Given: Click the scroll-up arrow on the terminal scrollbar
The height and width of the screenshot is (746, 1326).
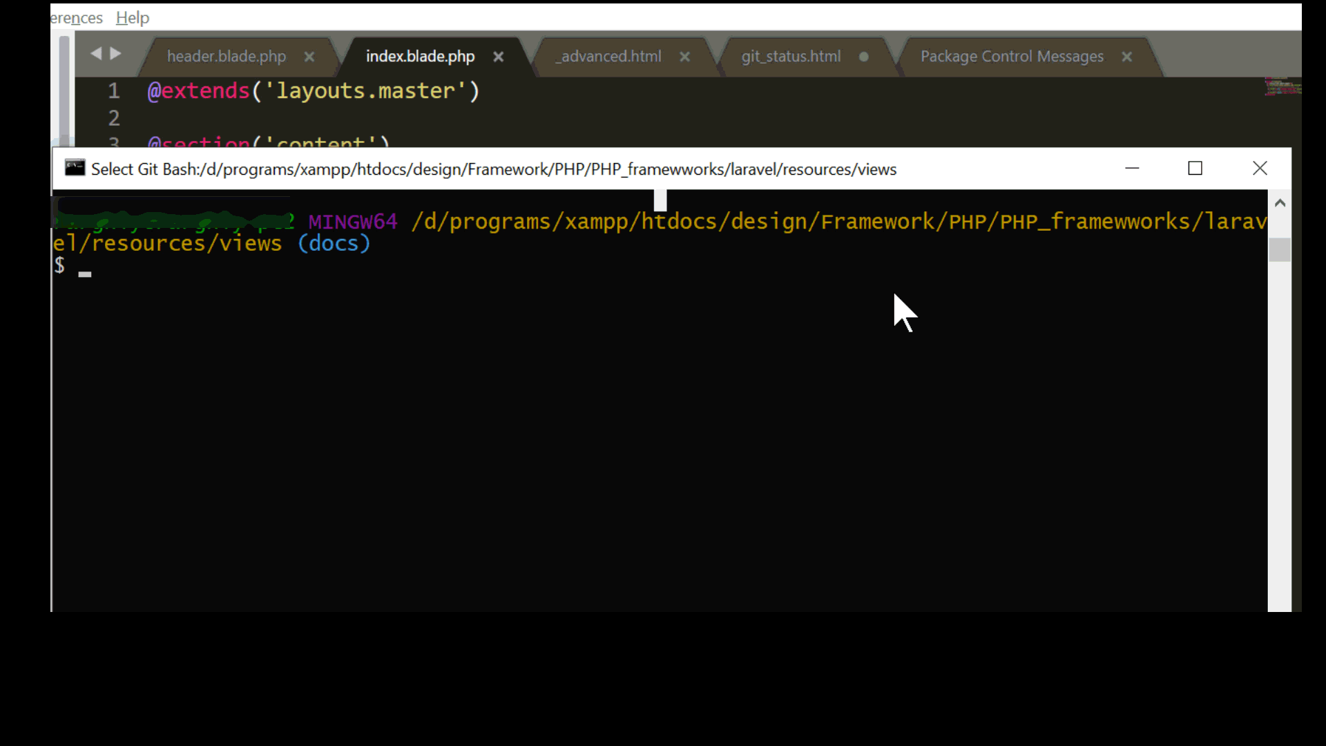Looking at the screenshot, I should (1280, 202).
